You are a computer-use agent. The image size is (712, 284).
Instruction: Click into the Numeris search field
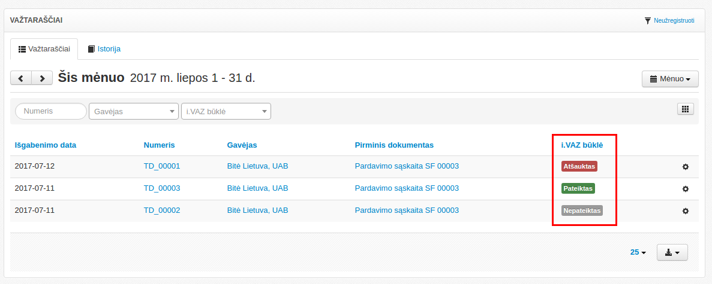(51, 111)
